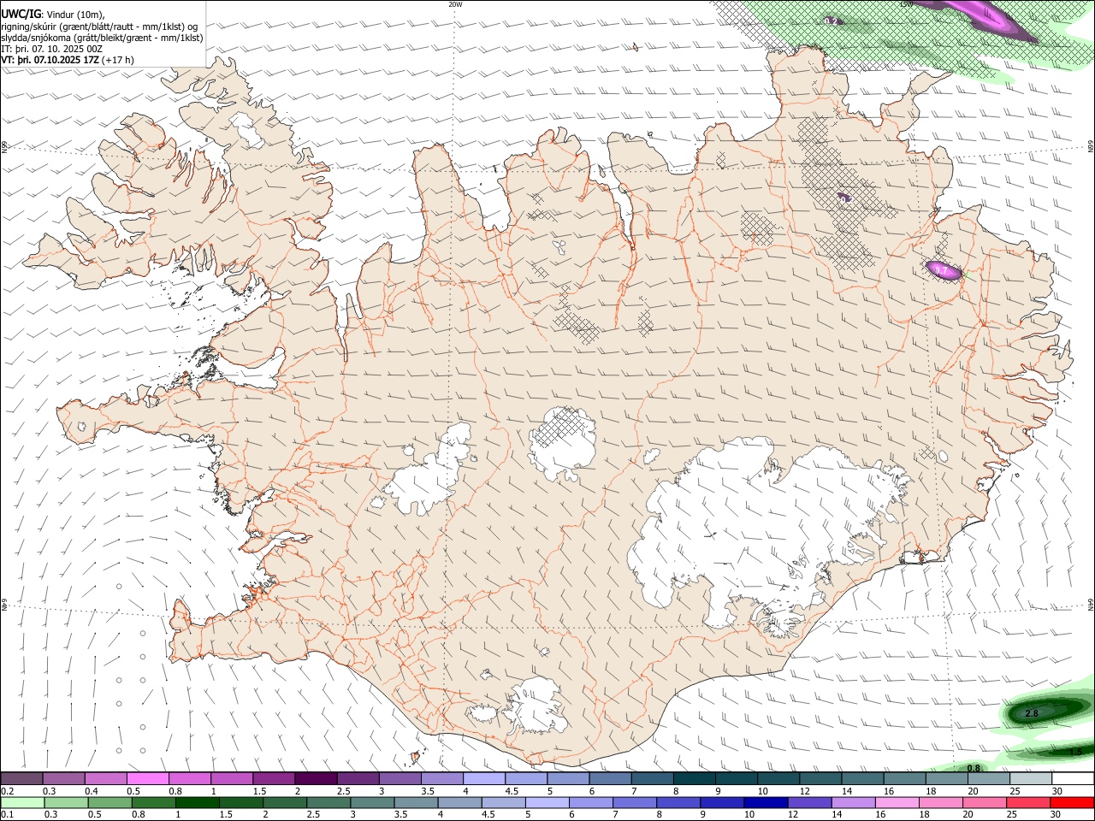Click the dark purple 2 to 2.5 snow swatch
Image resolution: width=1095 pixels, height=821 pixels.
[x=316, y=779]
